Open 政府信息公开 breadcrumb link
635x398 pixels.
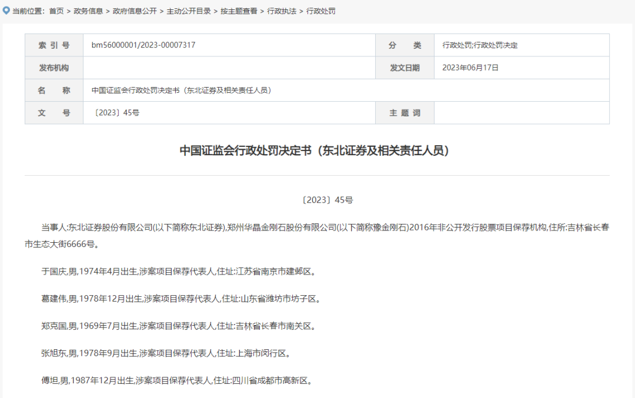pos(135,11)
